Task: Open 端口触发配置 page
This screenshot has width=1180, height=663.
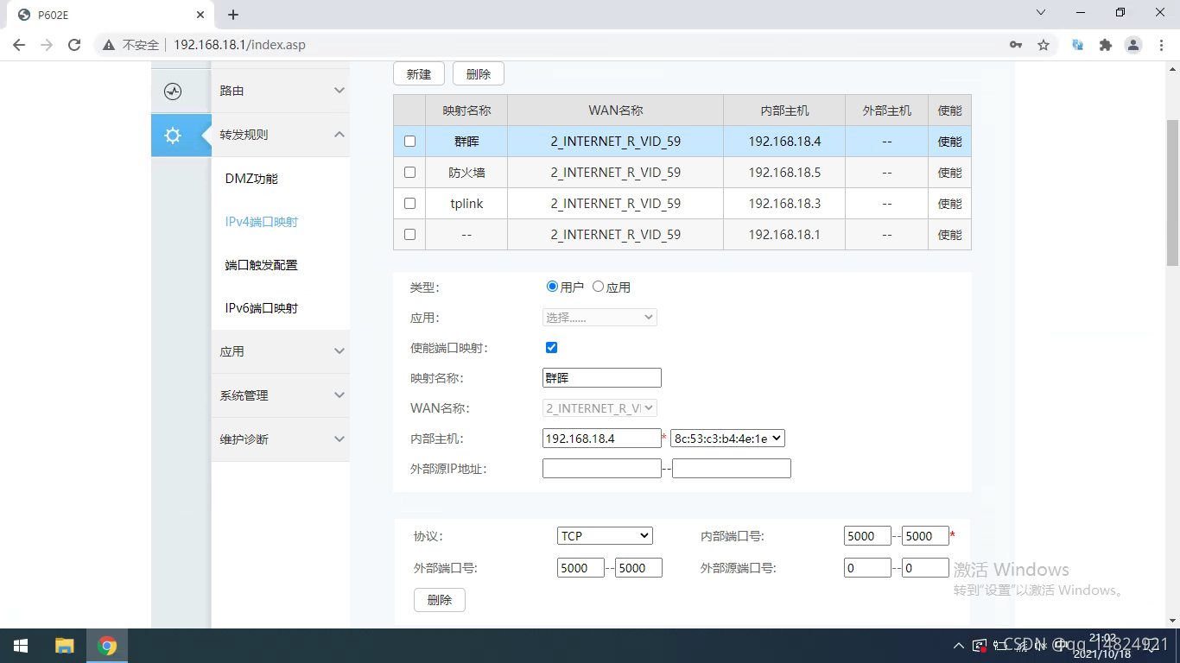Action: click(x=262, y=265)
